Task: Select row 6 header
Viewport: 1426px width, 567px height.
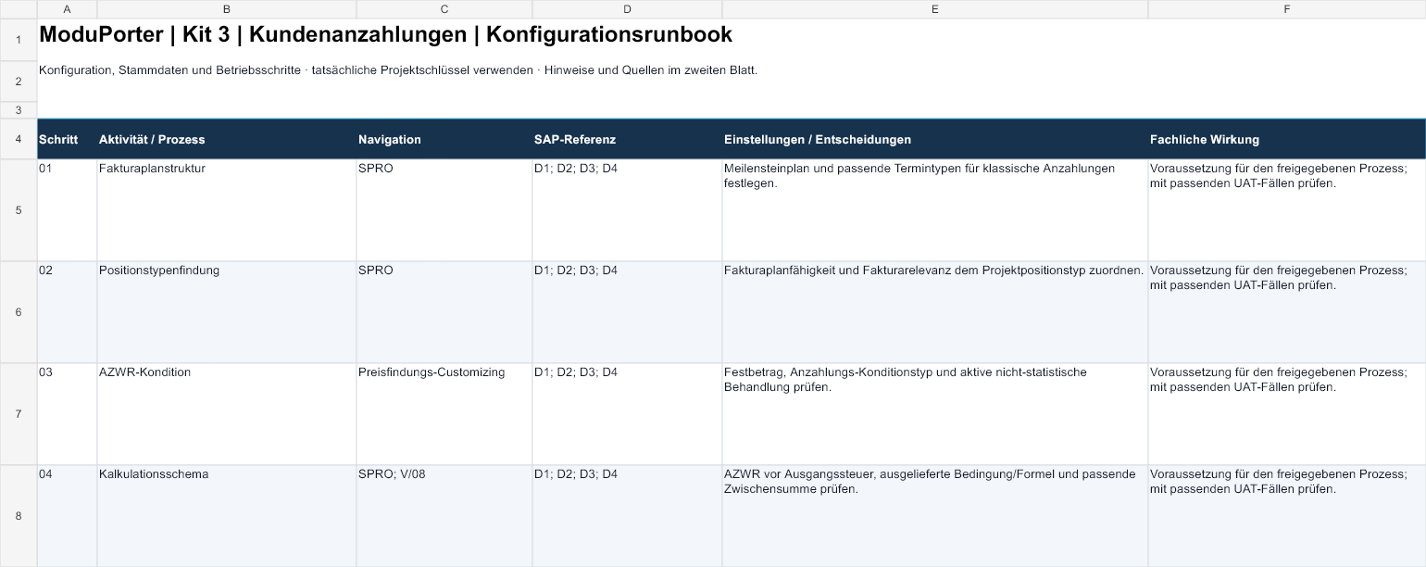Action: pyautogui.click(x=19, y=312)
